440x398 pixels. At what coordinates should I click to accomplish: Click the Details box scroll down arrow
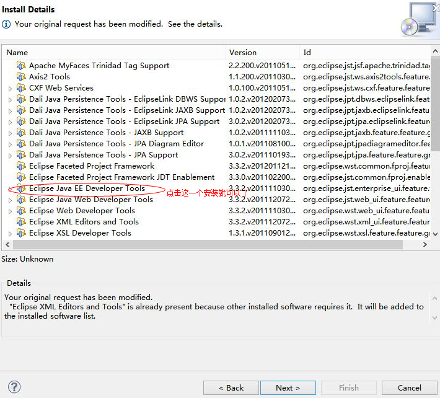[434, 318]
